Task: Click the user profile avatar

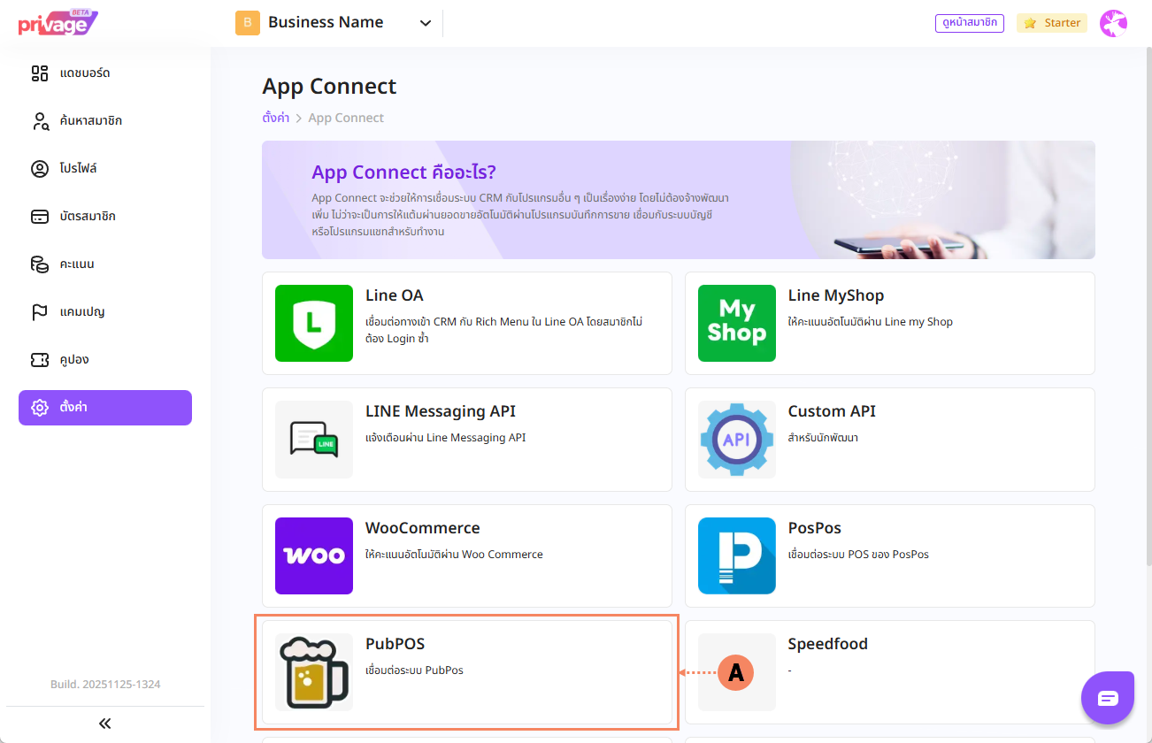Action: click(1113, 23)
